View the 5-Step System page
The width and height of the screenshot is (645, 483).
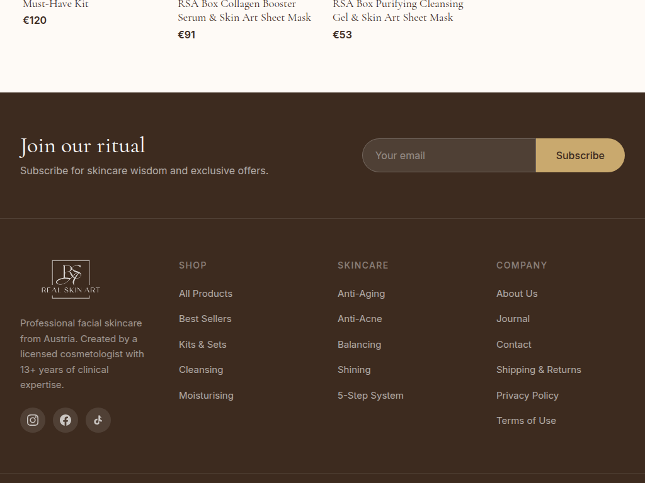[x=370, y=396]
